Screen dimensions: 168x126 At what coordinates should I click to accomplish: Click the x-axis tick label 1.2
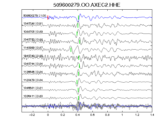[137, 115]
